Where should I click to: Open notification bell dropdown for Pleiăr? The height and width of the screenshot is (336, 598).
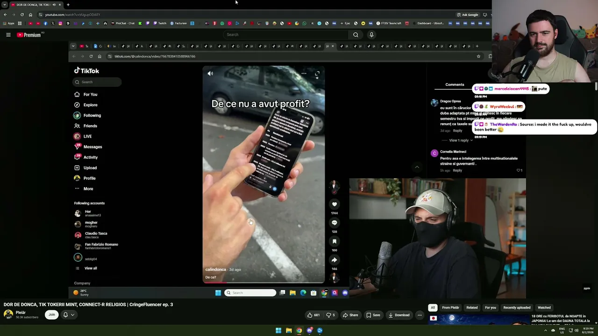(69, 315)
